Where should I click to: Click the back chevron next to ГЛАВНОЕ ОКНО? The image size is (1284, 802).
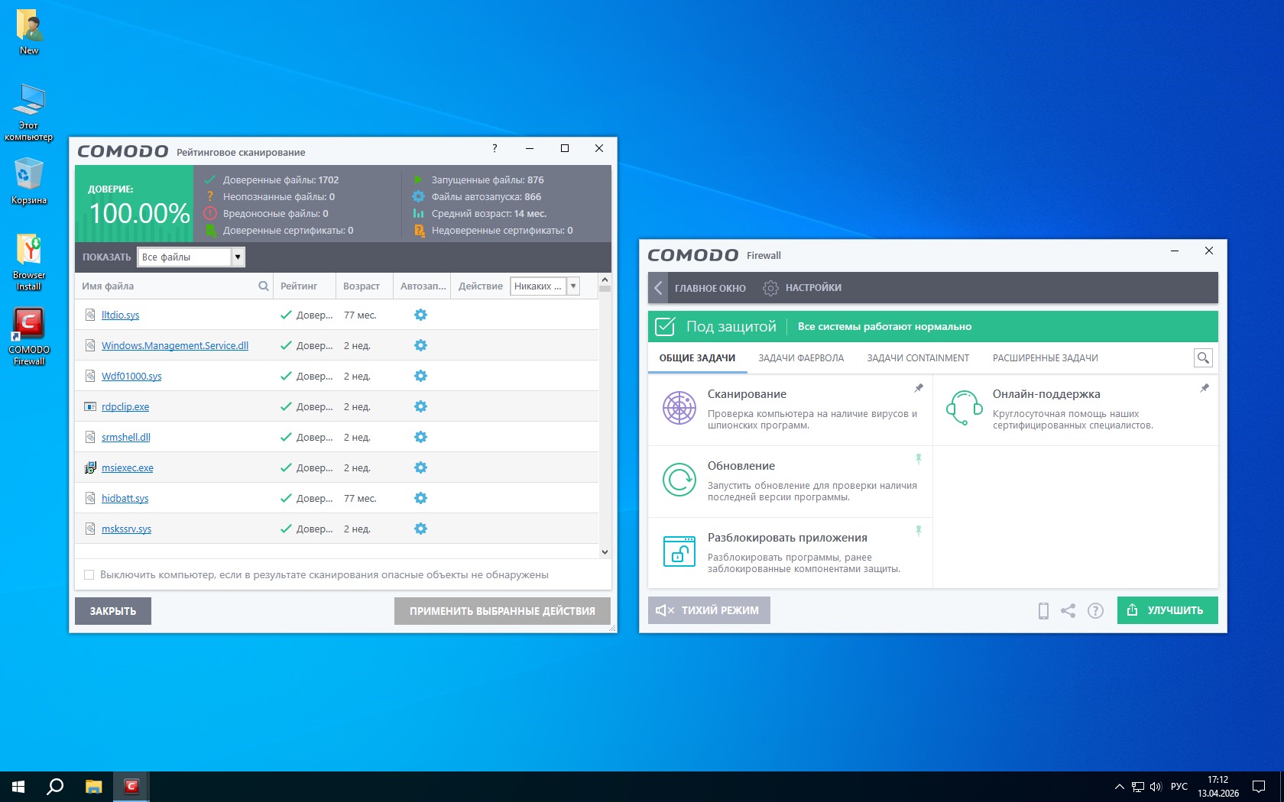pos(658,288)
